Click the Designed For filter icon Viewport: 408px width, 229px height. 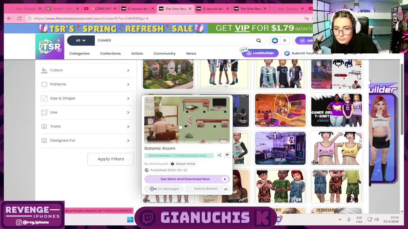tap(44, 140)
